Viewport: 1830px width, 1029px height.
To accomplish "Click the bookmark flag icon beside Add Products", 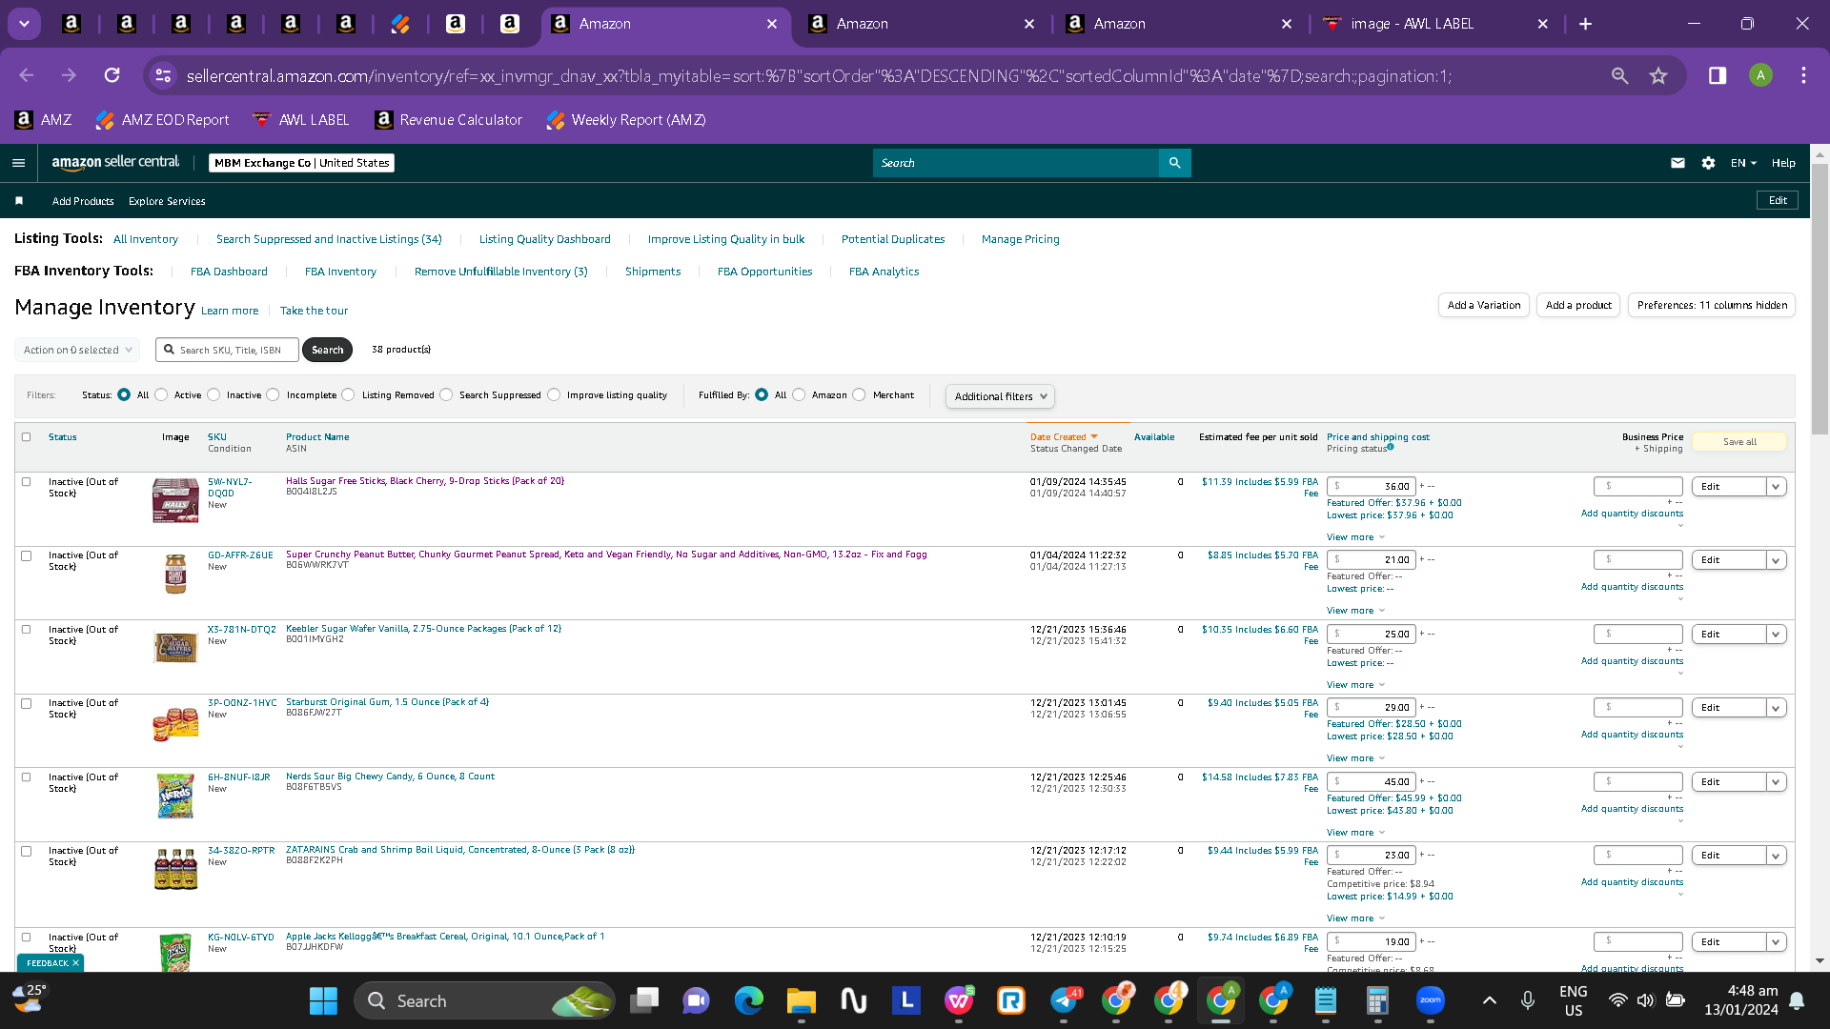I will pos(19,201).
